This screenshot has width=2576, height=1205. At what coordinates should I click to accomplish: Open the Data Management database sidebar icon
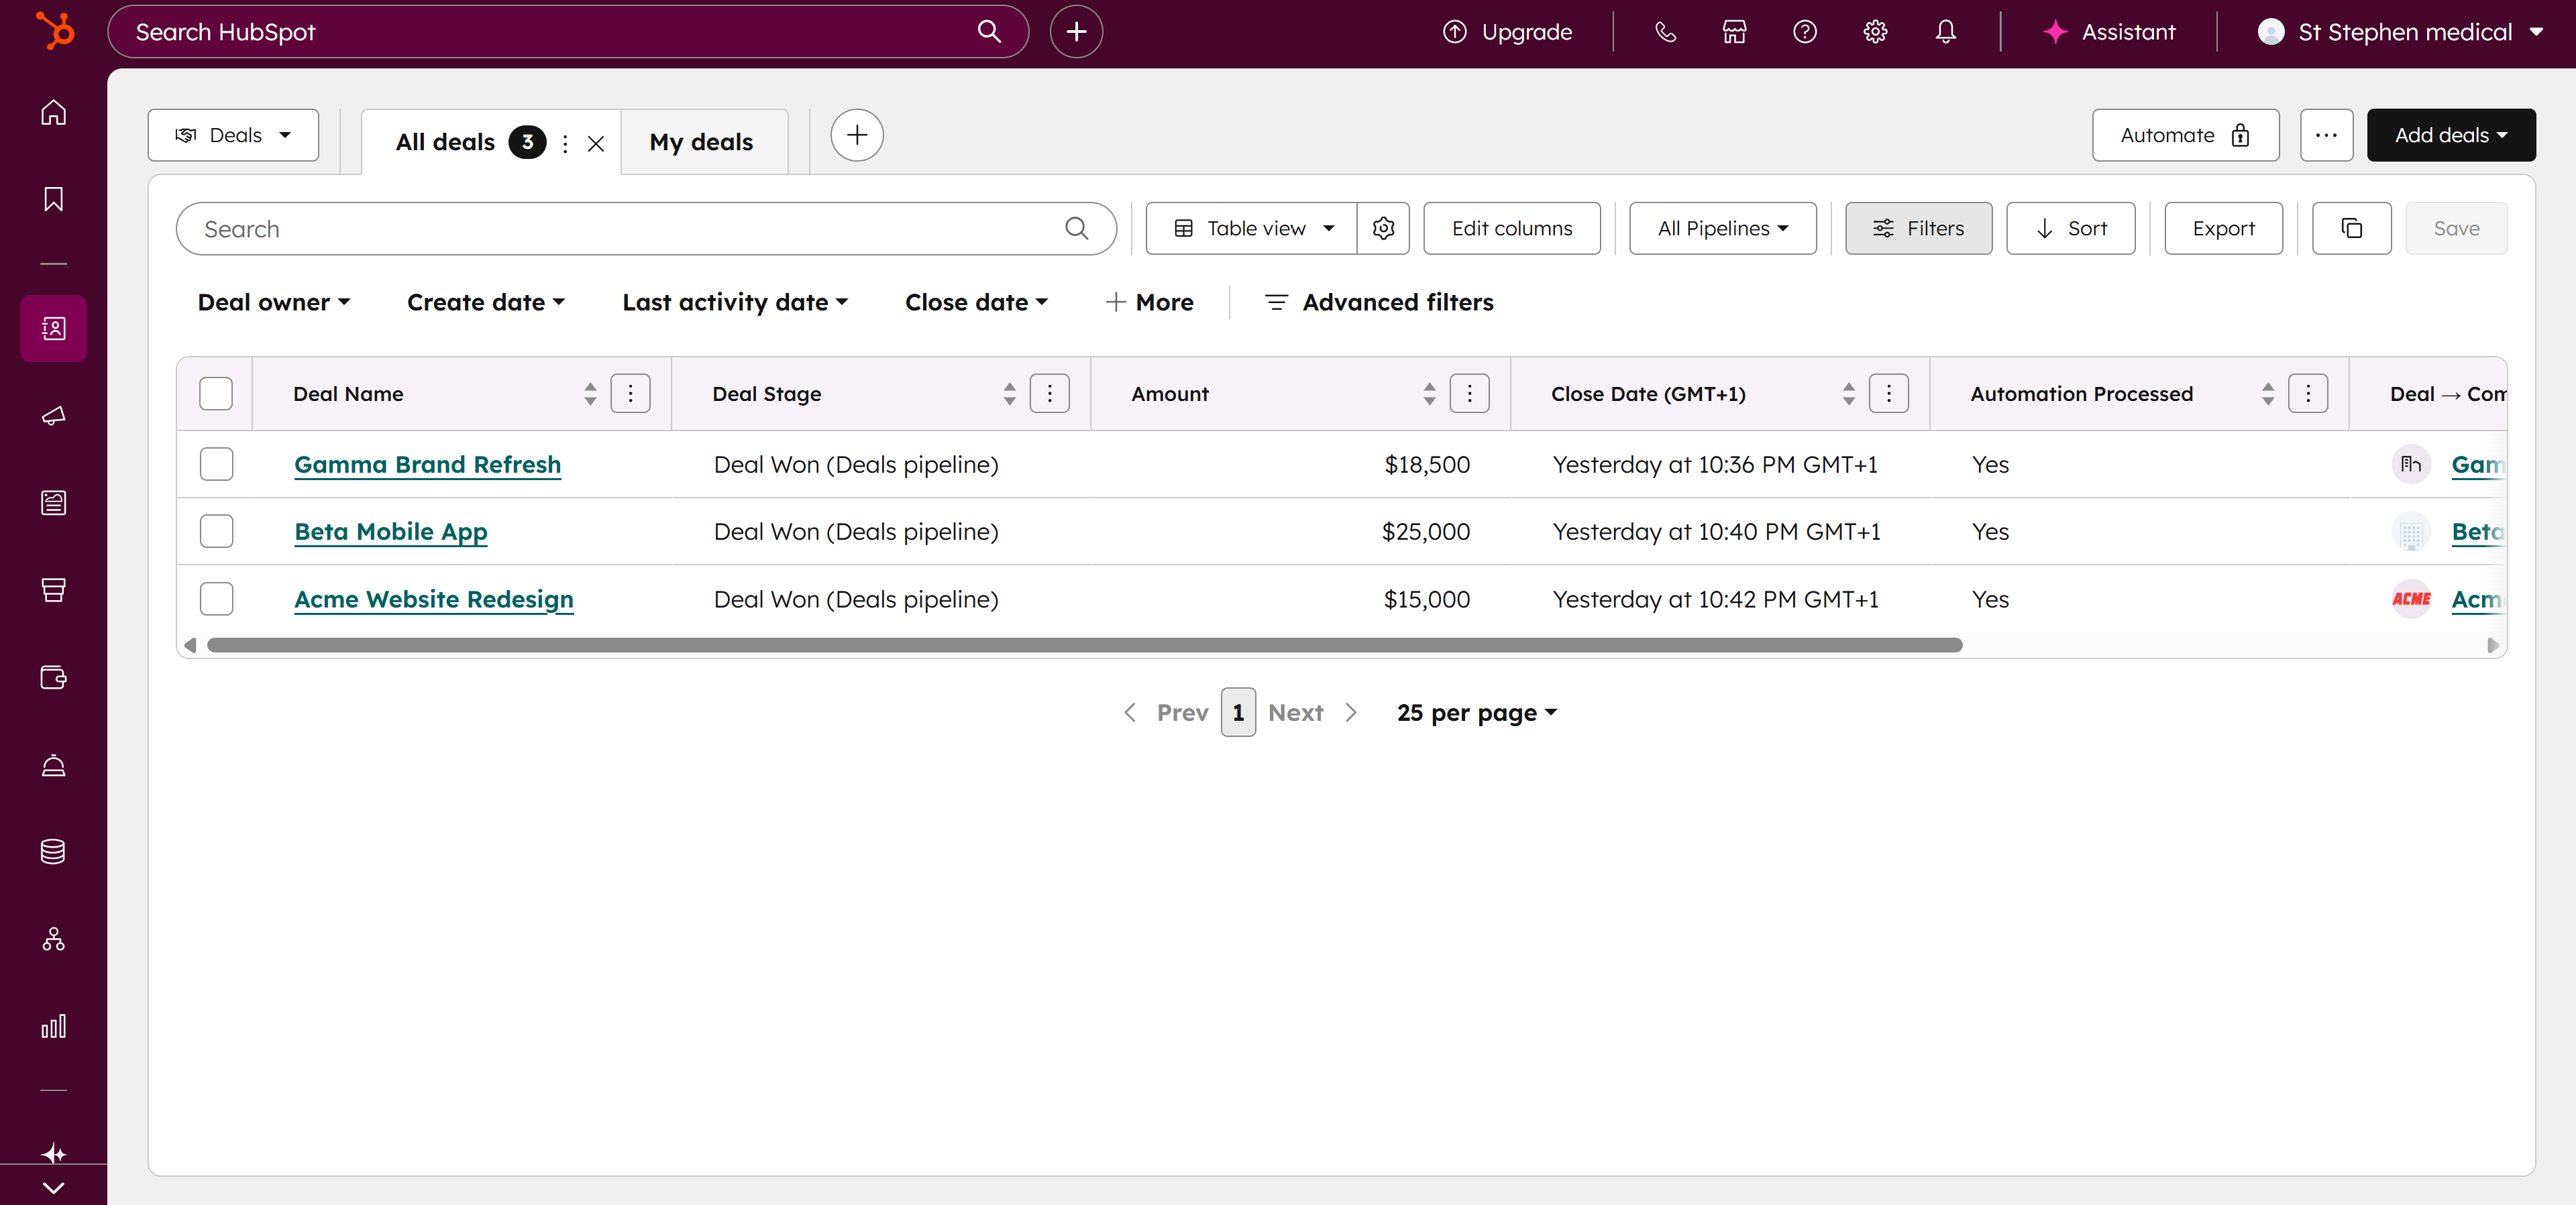(52, 851)
